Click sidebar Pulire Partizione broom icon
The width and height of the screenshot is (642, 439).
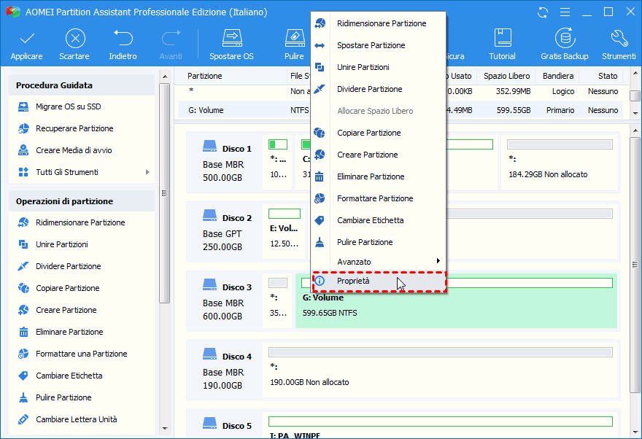[x=23, y=397]
